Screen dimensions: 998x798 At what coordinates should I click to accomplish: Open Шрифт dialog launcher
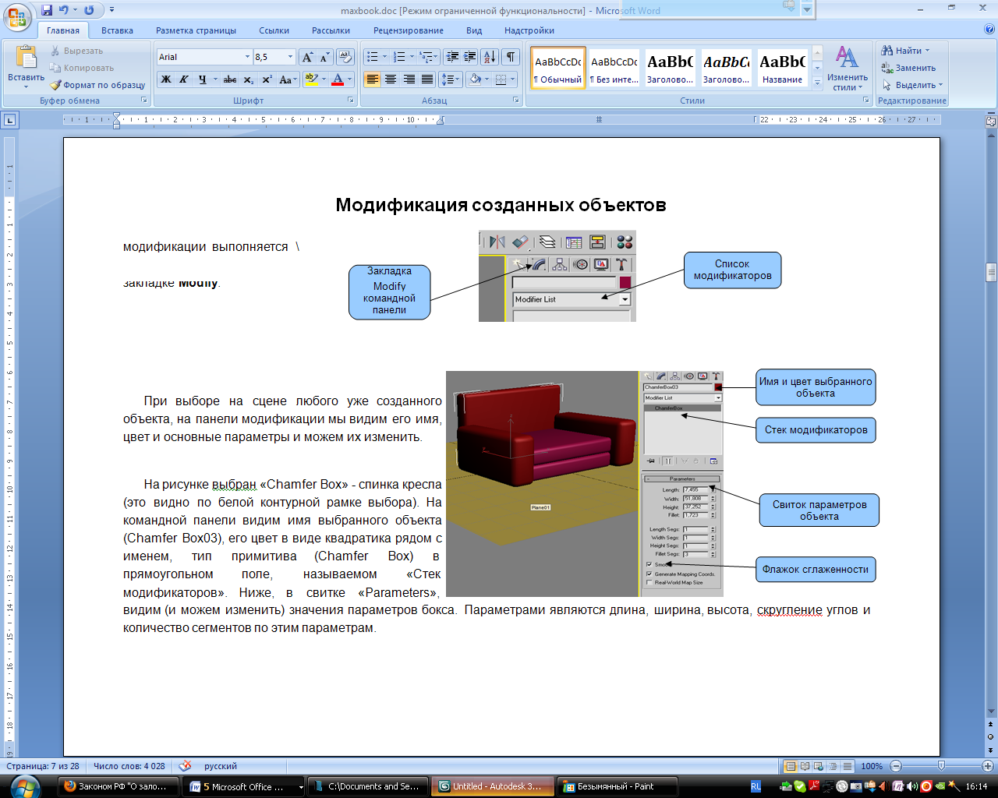tap(351, 101)
